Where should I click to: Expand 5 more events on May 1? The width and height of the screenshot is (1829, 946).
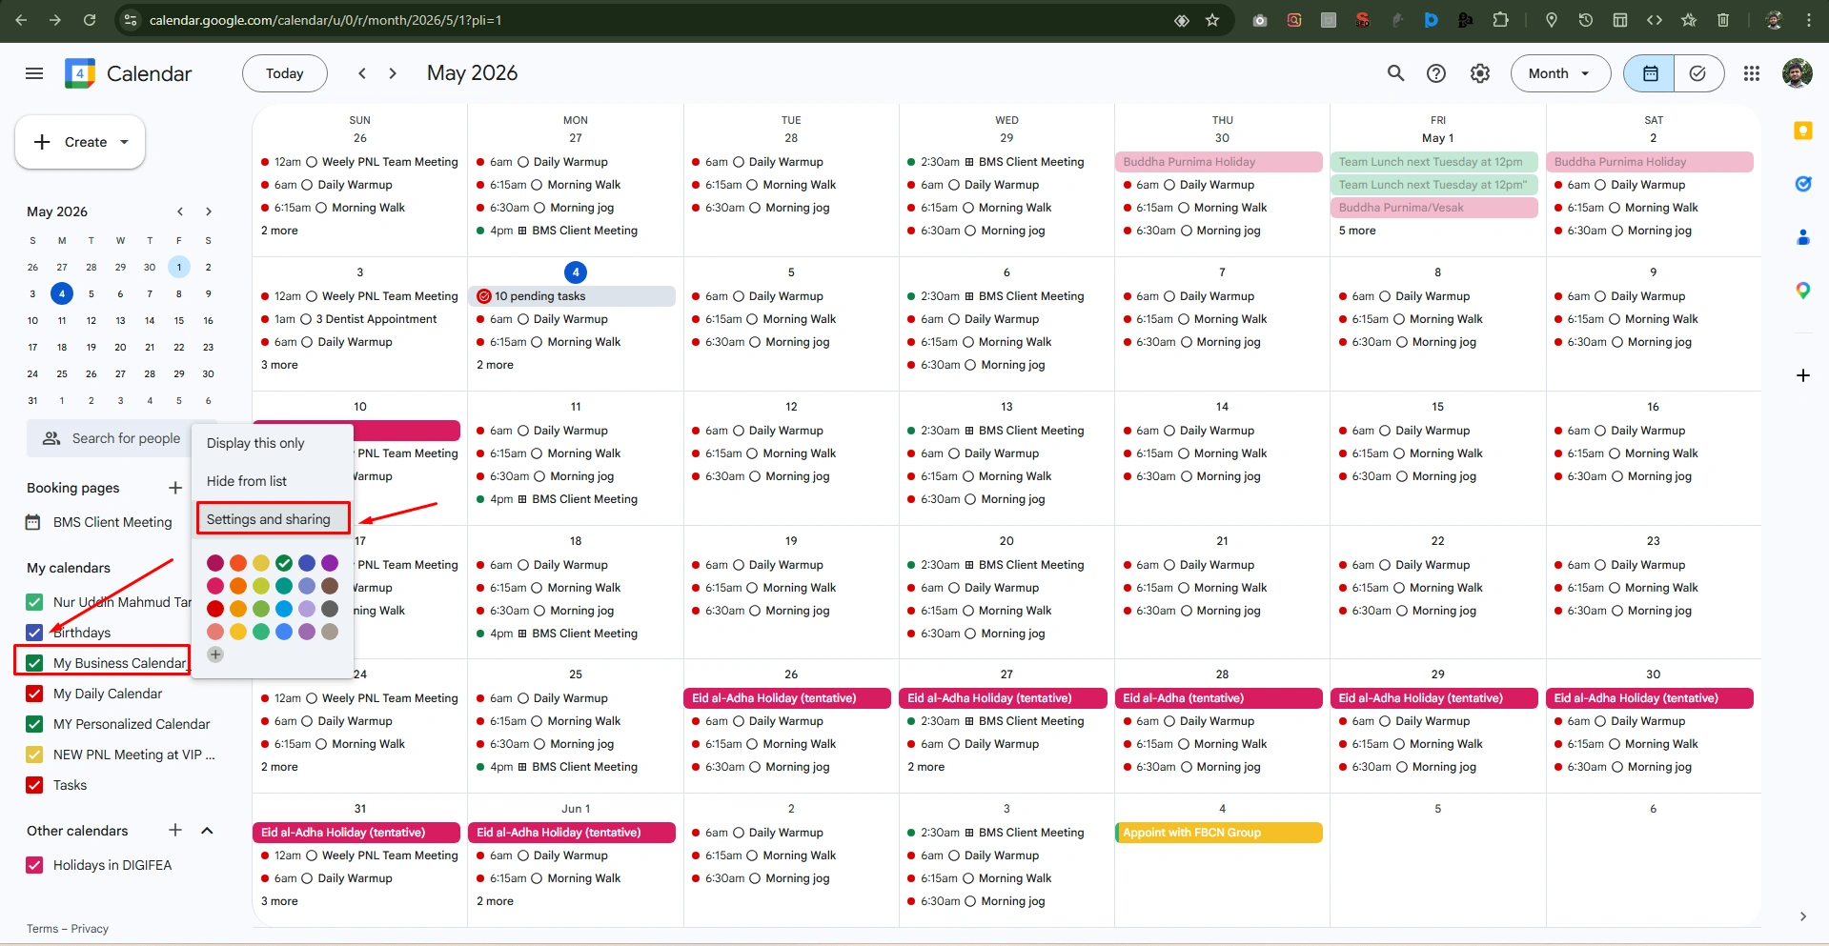click(1357, 231)
